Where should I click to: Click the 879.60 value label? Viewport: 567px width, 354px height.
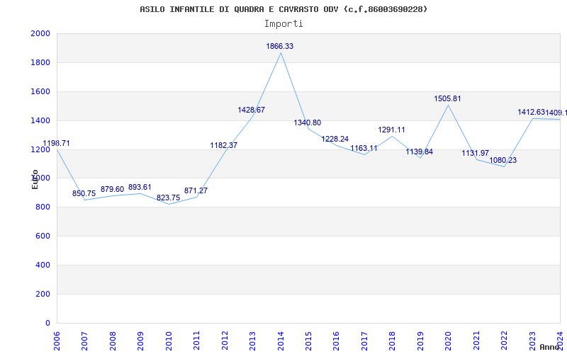[x=112, y=189]
